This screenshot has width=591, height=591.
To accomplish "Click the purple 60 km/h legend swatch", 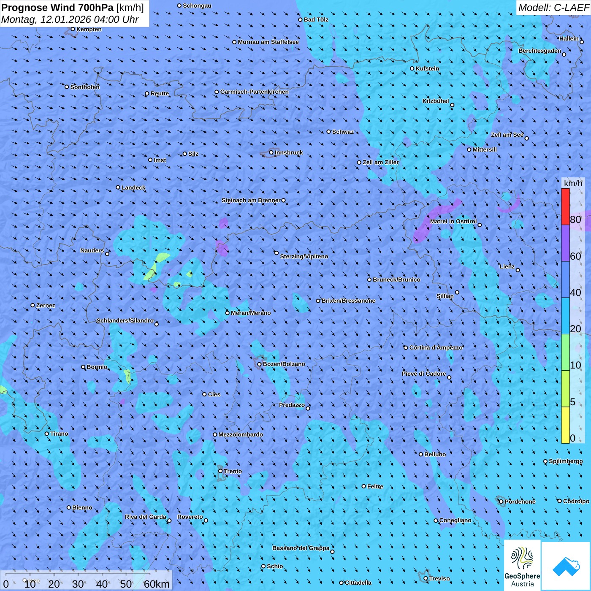I will point(565,243).
